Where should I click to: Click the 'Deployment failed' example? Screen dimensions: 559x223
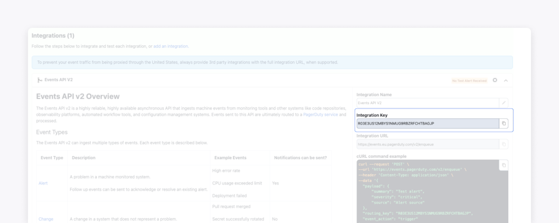tap(229, 196)
